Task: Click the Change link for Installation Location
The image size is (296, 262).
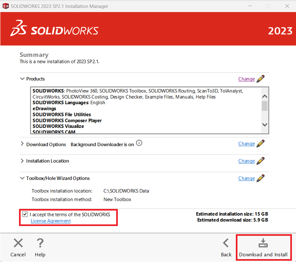Action: tap(246, 161)
